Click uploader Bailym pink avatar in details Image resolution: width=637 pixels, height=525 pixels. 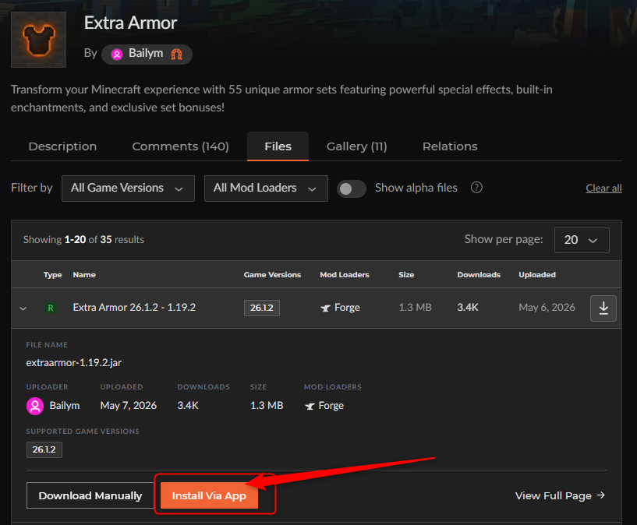tap(35, 406)
